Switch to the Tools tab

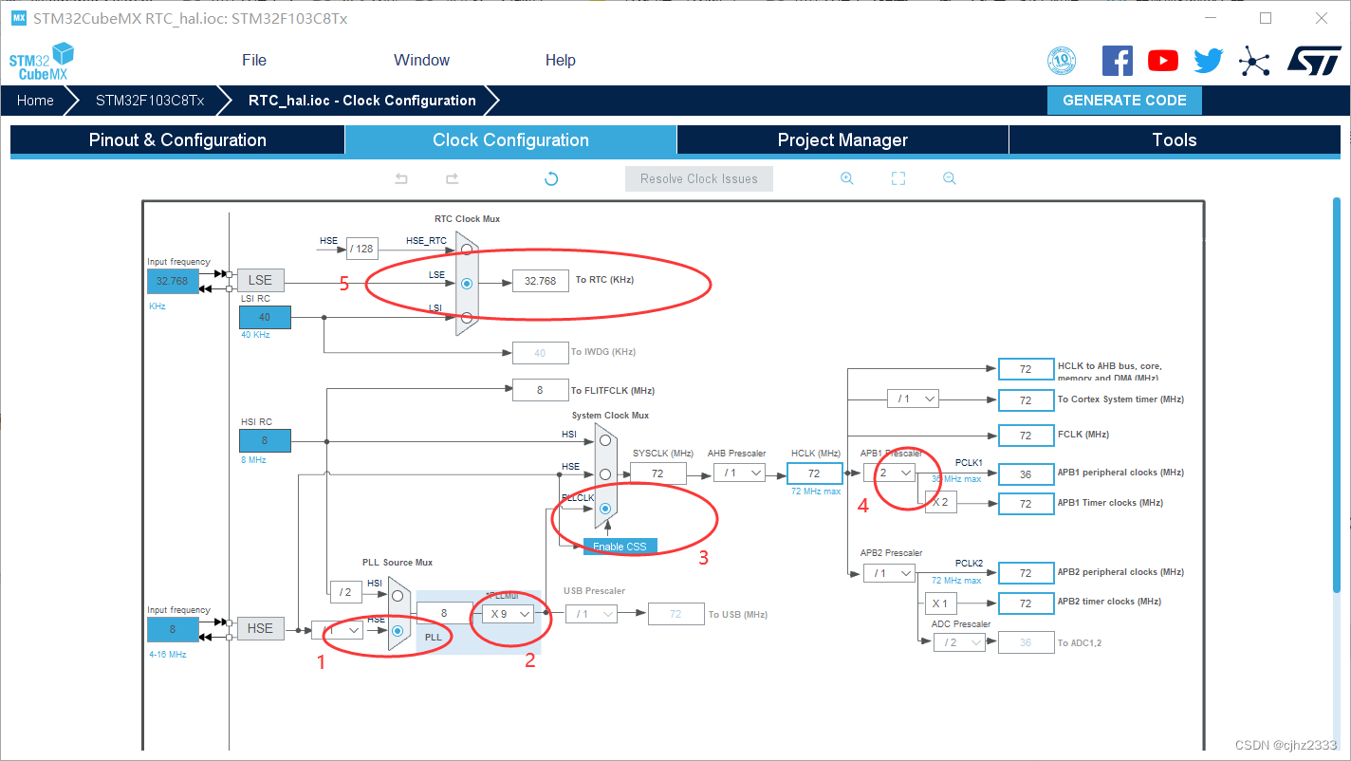1174,139
